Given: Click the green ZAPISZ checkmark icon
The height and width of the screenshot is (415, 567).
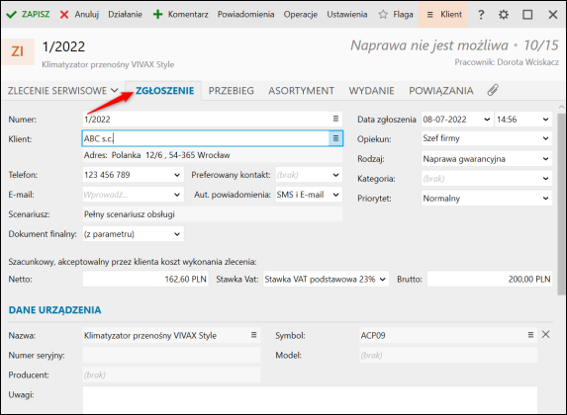Looking at the screenshot, I should point(11,15).
